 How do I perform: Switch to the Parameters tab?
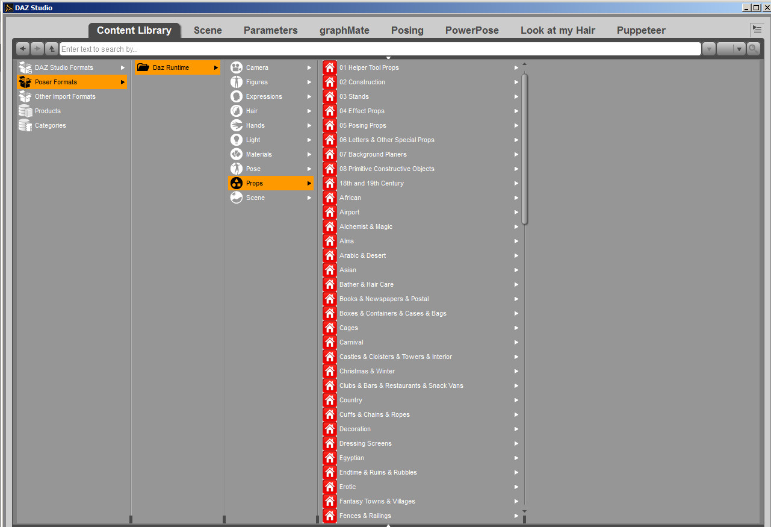271,30
